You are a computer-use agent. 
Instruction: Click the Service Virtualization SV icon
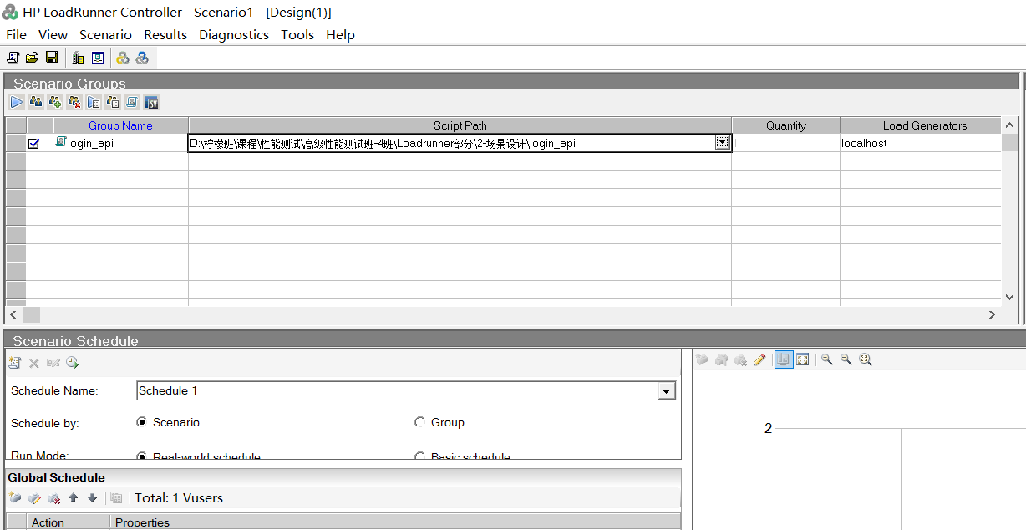pyautogui.click(x=151, y=102)
